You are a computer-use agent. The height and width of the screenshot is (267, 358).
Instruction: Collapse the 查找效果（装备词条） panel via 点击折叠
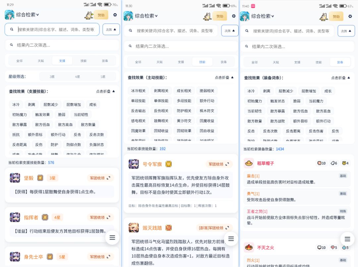(340, 78)
